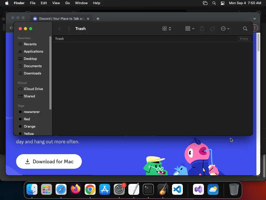Select the Discord browser tab

61,19
